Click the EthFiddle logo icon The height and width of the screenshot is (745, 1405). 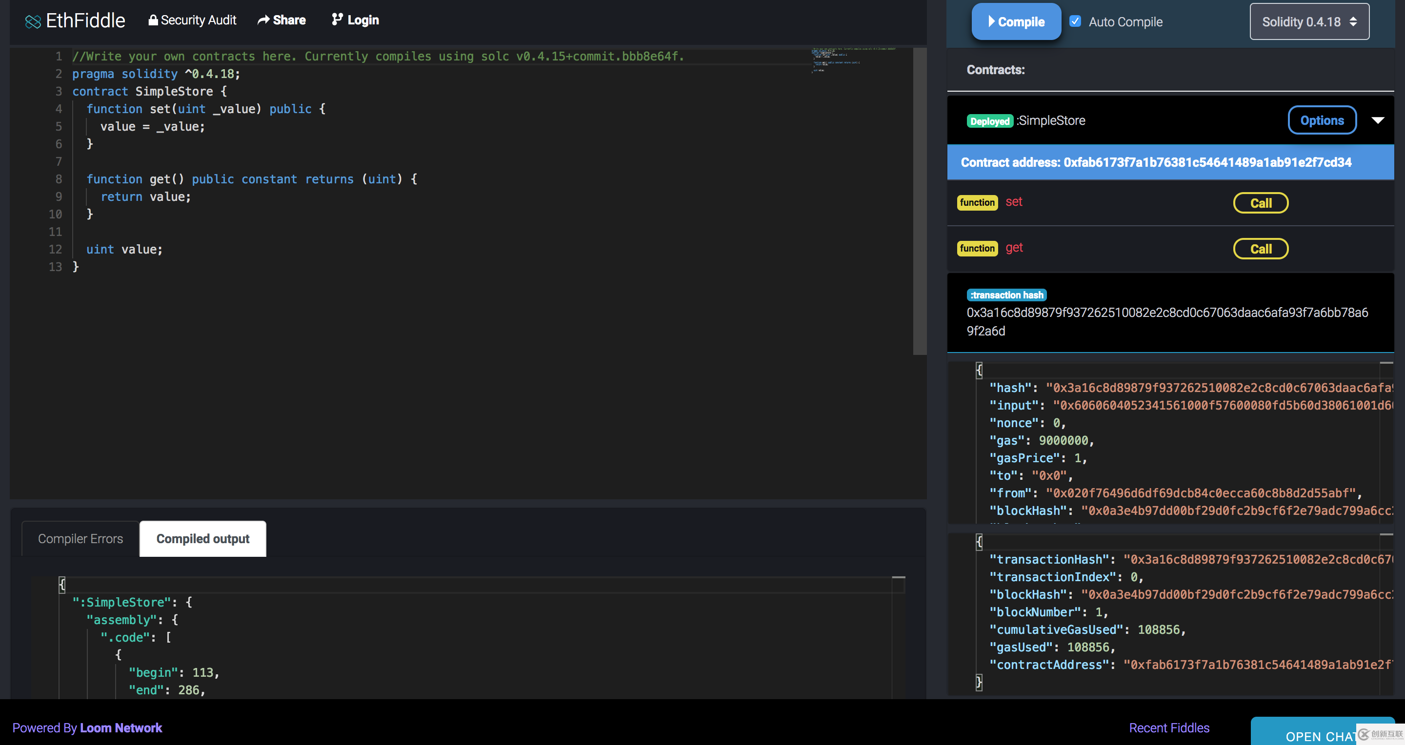pyautogui.click(x=33, y=21)
